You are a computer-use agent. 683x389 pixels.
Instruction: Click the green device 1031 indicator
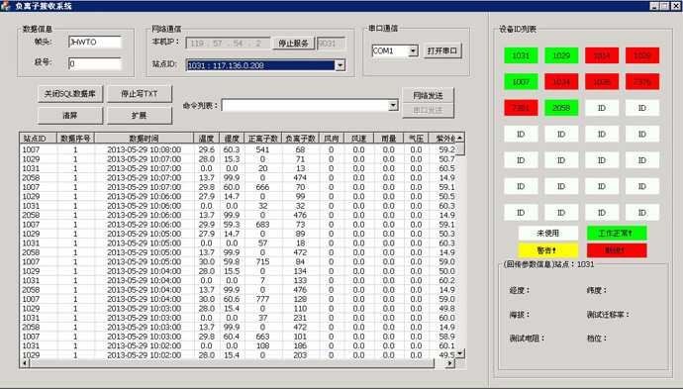[x=521, y=55]
